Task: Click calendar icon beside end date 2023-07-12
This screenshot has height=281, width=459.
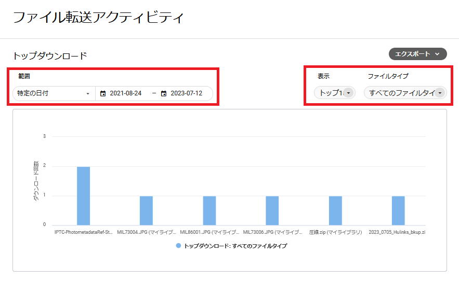Action: (x=164, y=93)
